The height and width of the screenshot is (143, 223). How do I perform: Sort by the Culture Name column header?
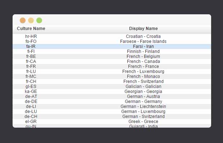[31, 28]
